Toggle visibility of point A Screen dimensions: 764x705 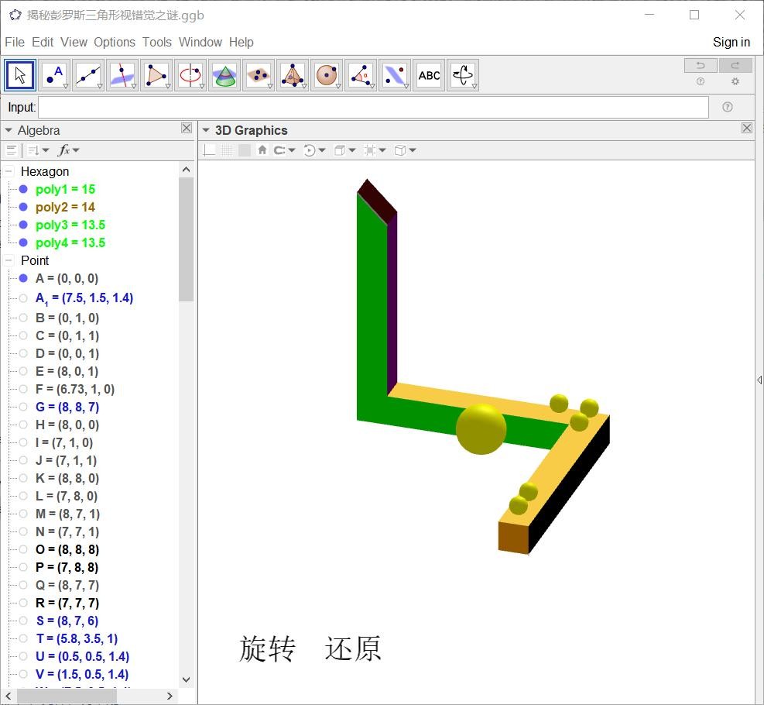(23, 278)
